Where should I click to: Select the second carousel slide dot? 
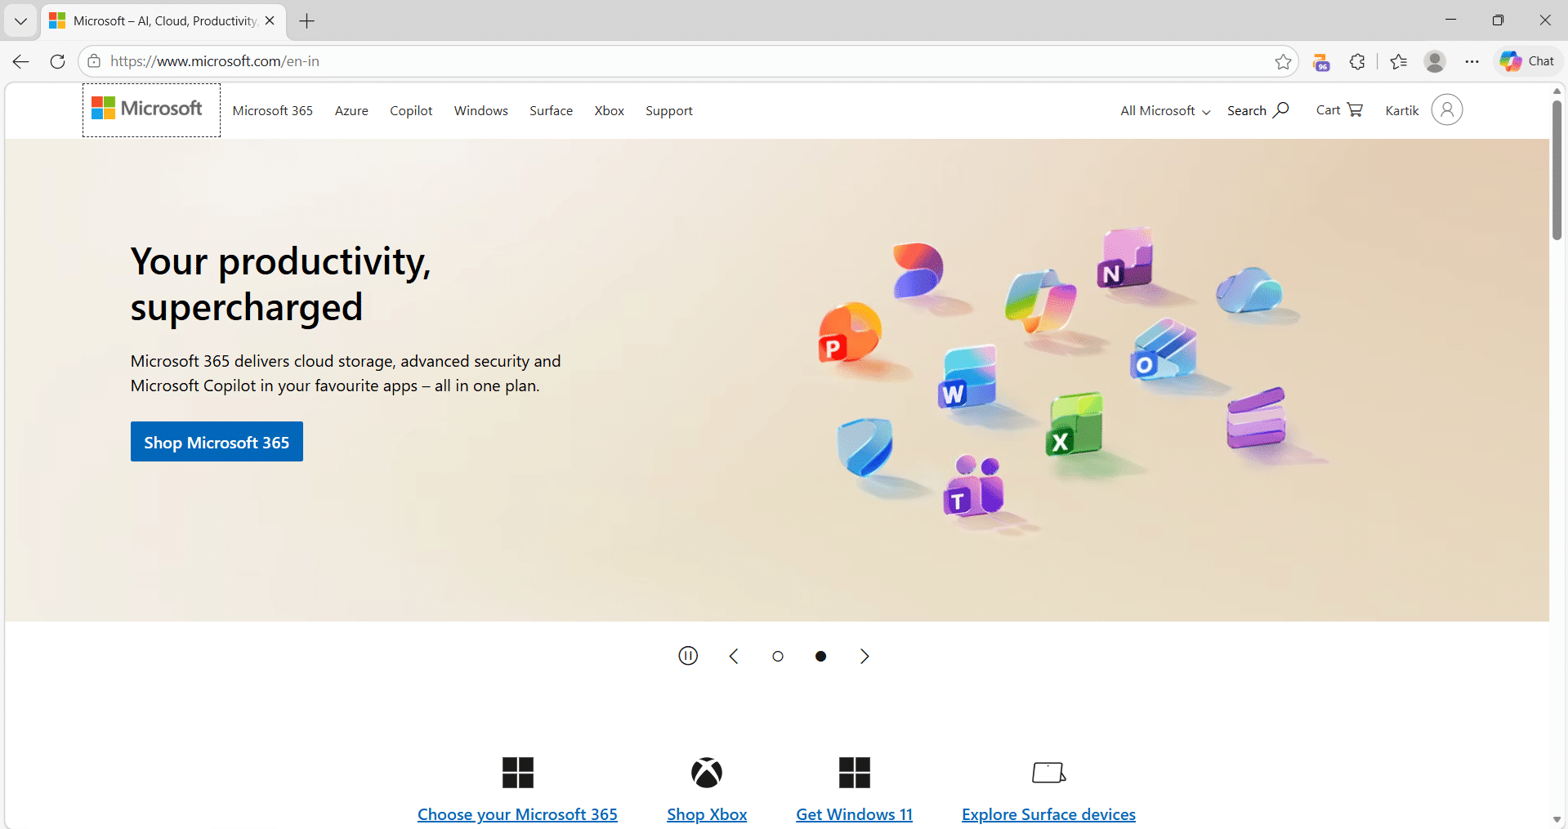821,656
